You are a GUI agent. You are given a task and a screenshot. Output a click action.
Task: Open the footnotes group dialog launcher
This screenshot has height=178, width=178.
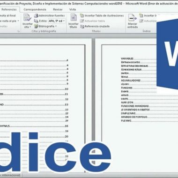point(18,31)
